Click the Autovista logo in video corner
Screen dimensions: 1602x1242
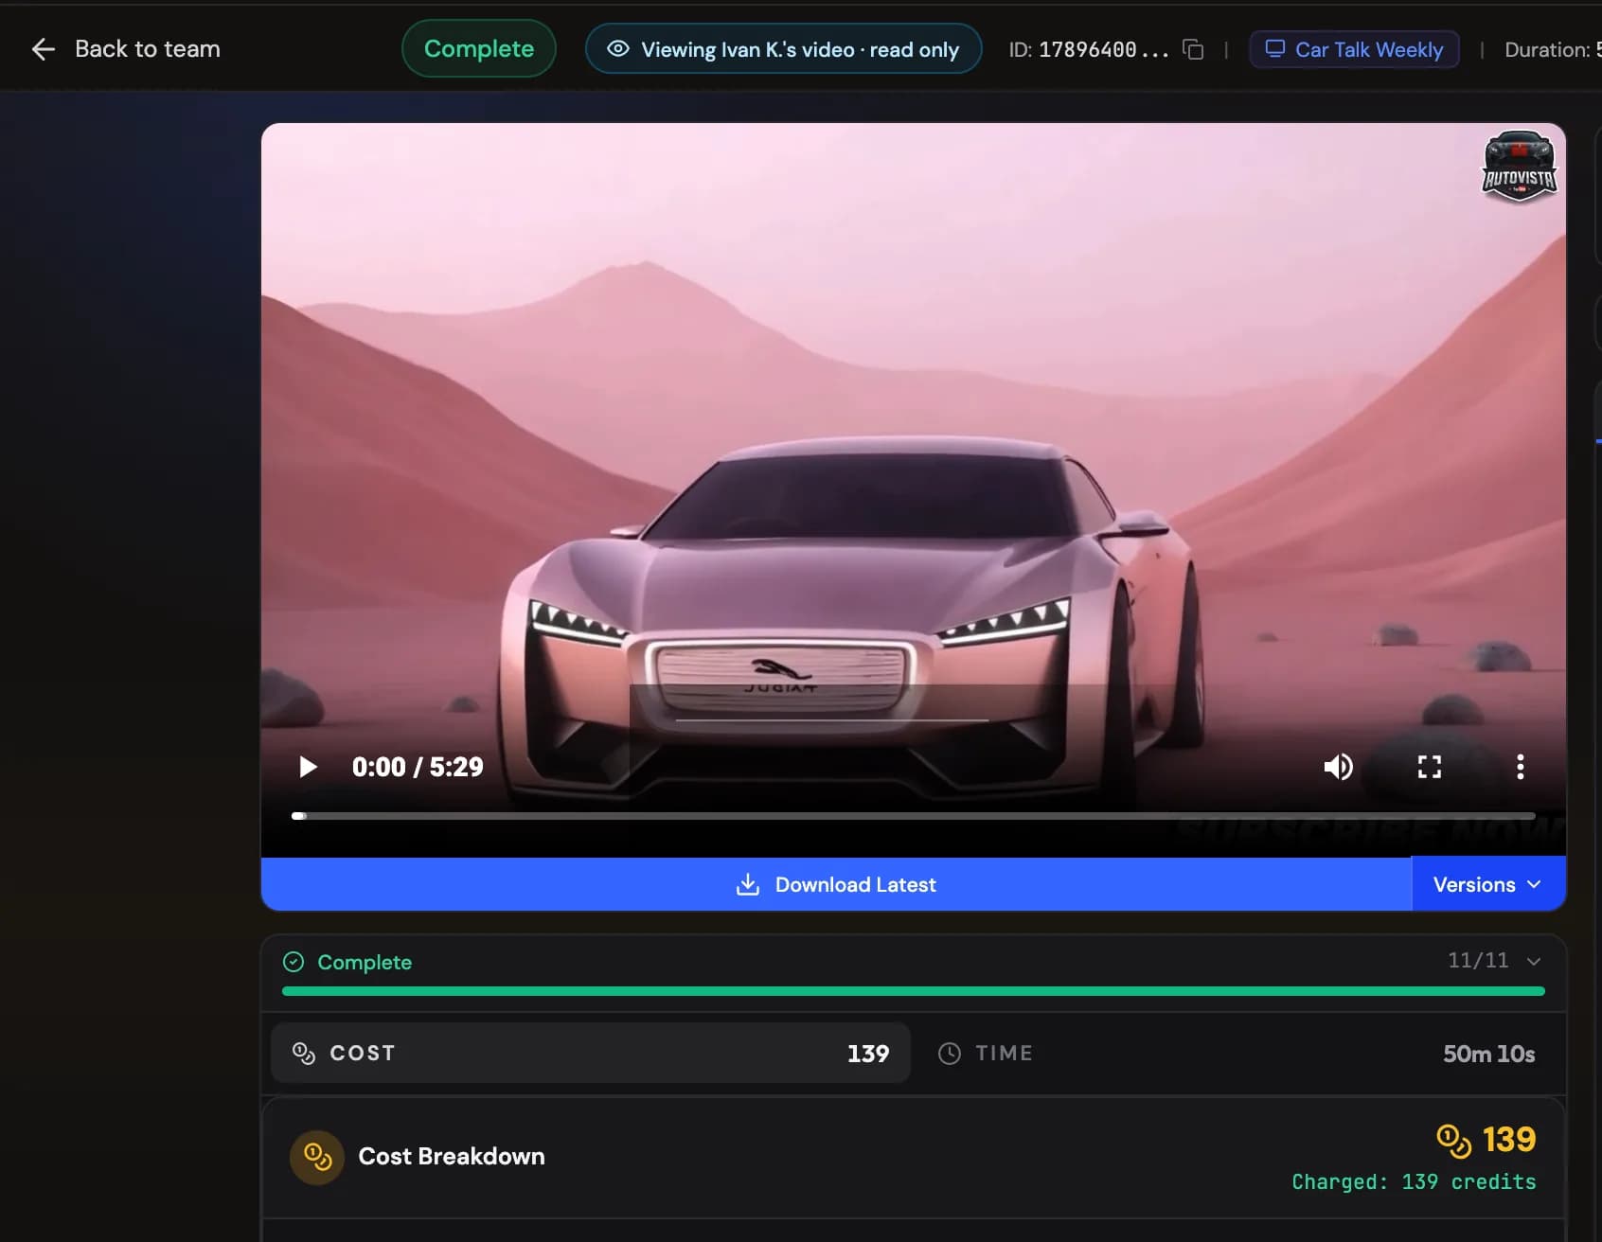coord(1519,167)
